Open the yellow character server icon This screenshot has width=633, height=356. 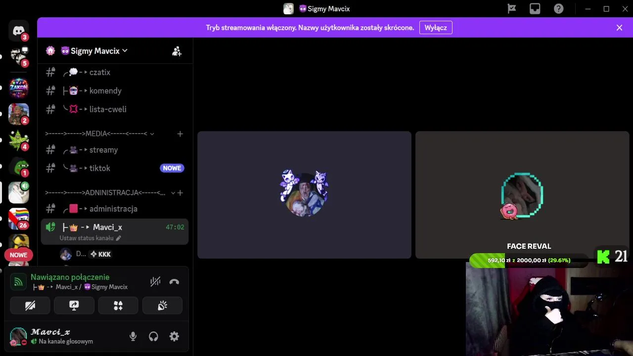coord(19,241)
